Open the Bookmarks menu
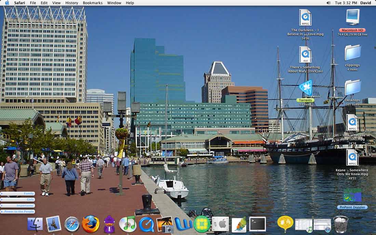The height and width of the screenshot is (235, 376). 93,3
